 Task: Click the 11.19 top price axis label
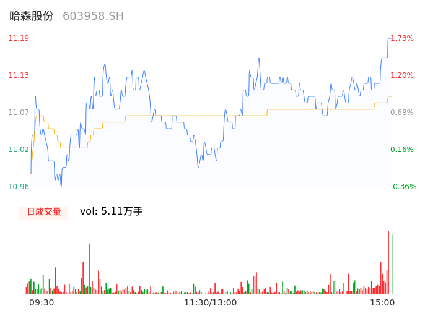(19, 38)
